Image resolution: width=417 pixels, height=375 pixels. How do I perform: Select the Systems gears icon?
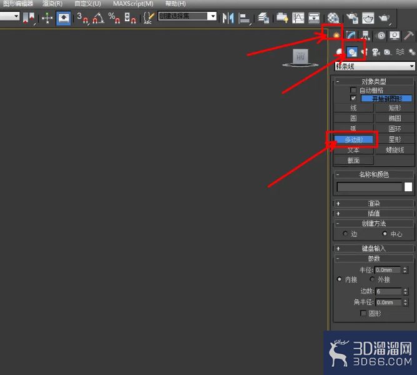[x=411, y=52]
